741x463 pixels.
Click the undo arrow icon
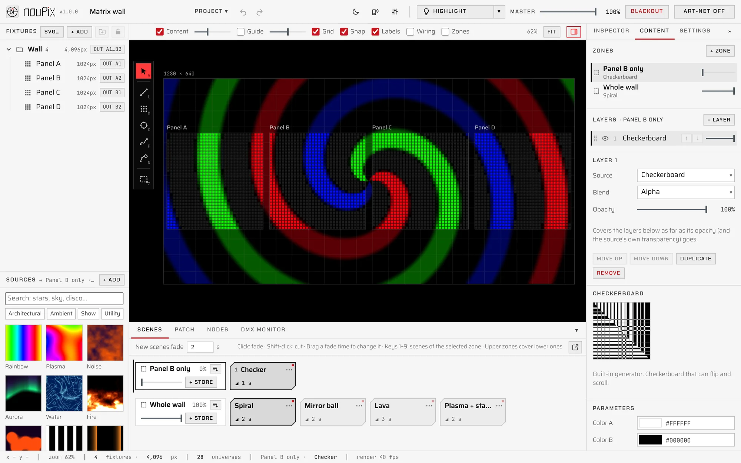tap(243, 12)
